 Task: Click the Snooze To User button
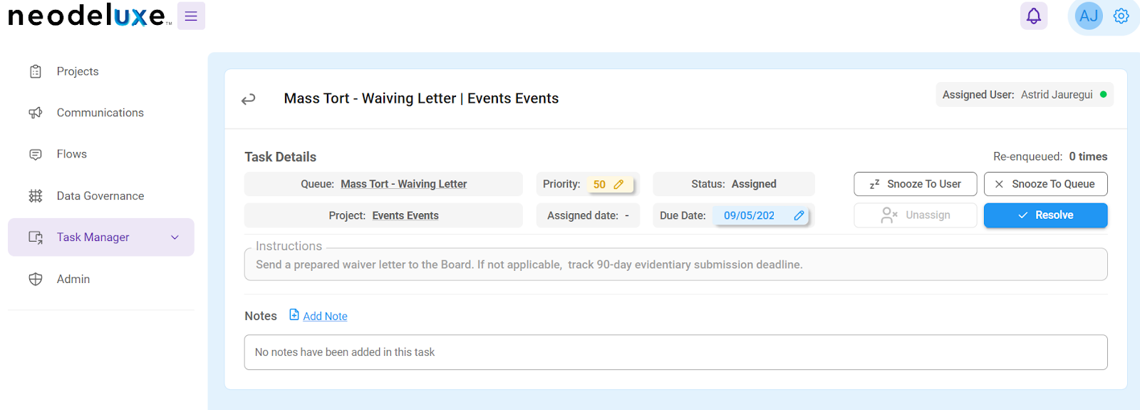point(915,184)
